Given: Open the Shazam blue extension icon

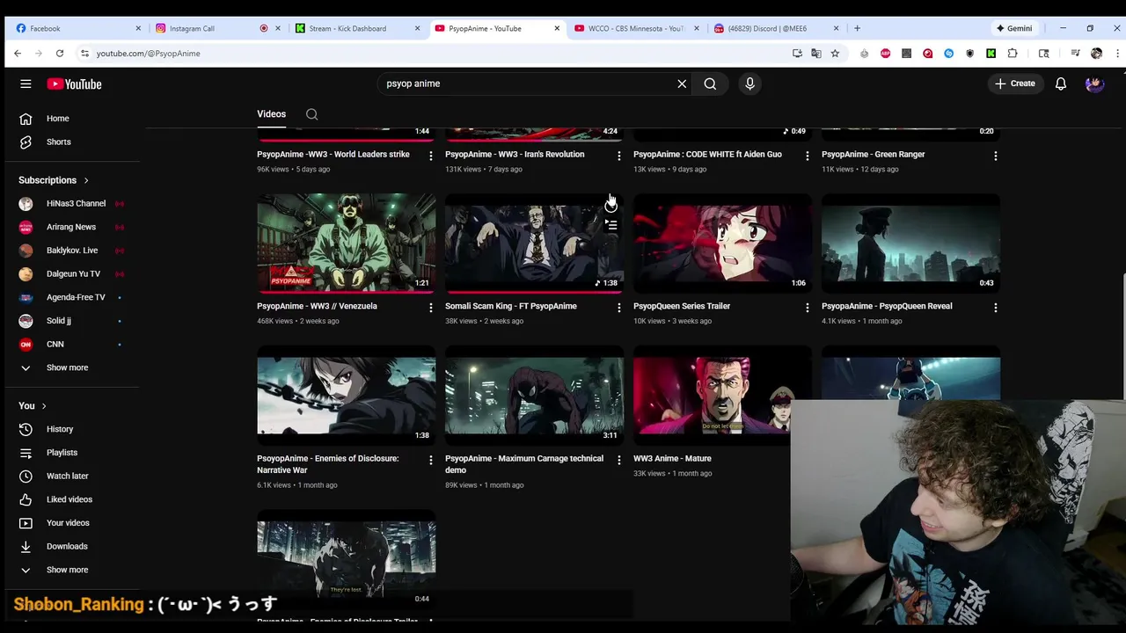Looking at the screenshot, I should [948, 54].
